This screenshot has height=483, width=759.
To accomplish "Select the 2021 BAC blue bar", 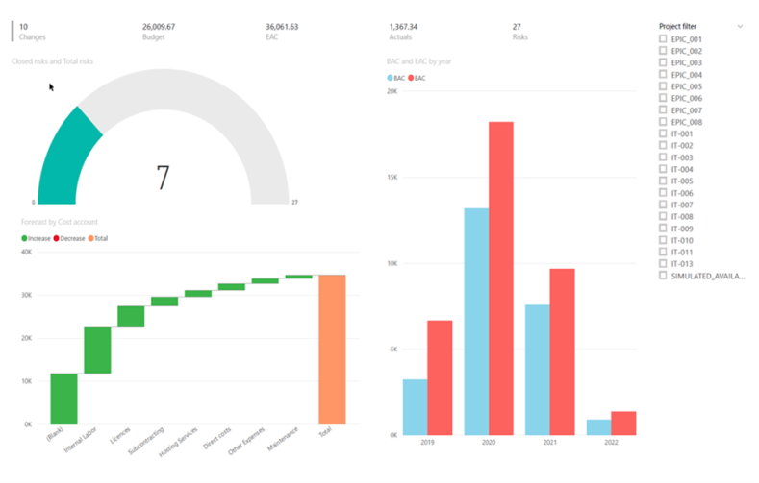I will click(x=538, y=370).
